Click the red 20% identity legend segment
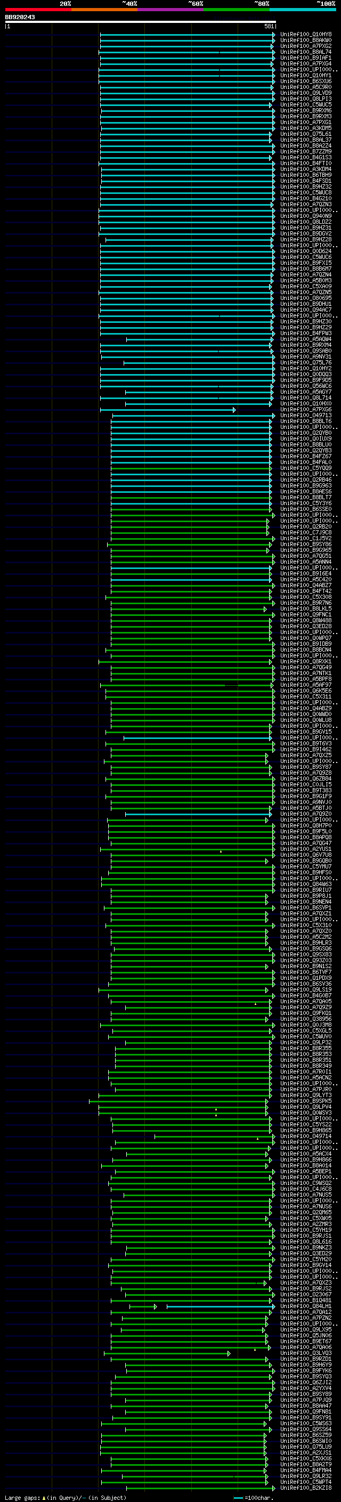This screenshot has width=341, height=1502. 38,10
